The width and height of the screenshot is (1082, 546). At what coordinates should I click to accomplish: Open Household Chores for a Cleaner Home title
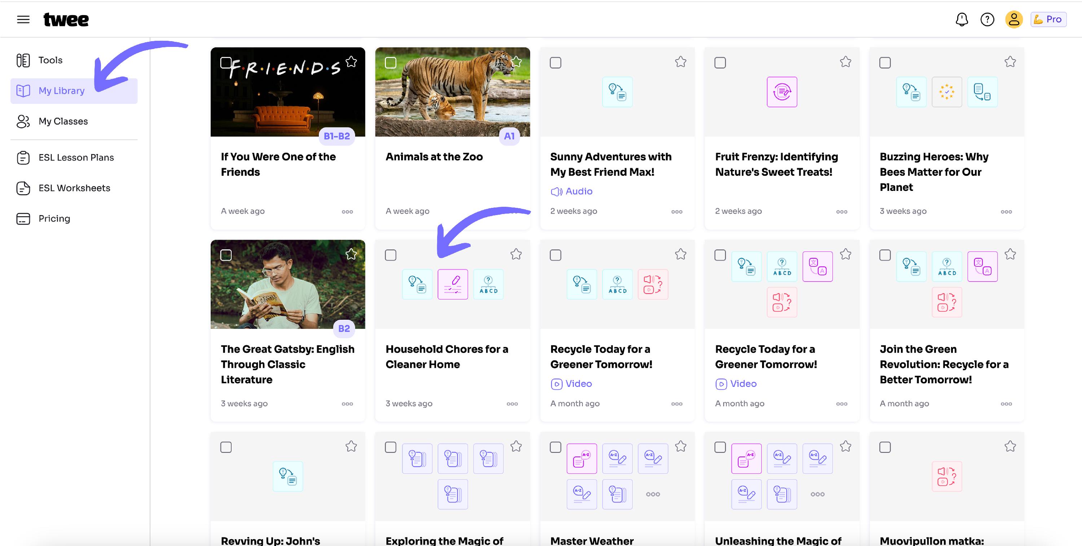click(447, 357)
